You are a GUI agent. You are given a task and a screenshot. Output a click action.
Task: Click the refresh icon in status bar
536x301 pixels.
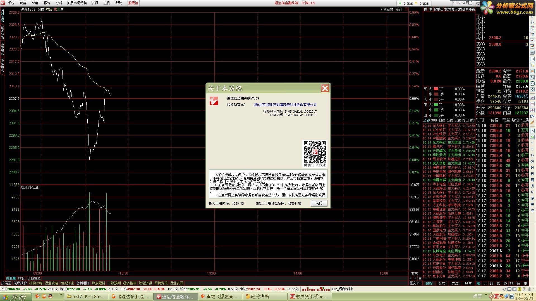pyautogui.click(x=504, y=289)
